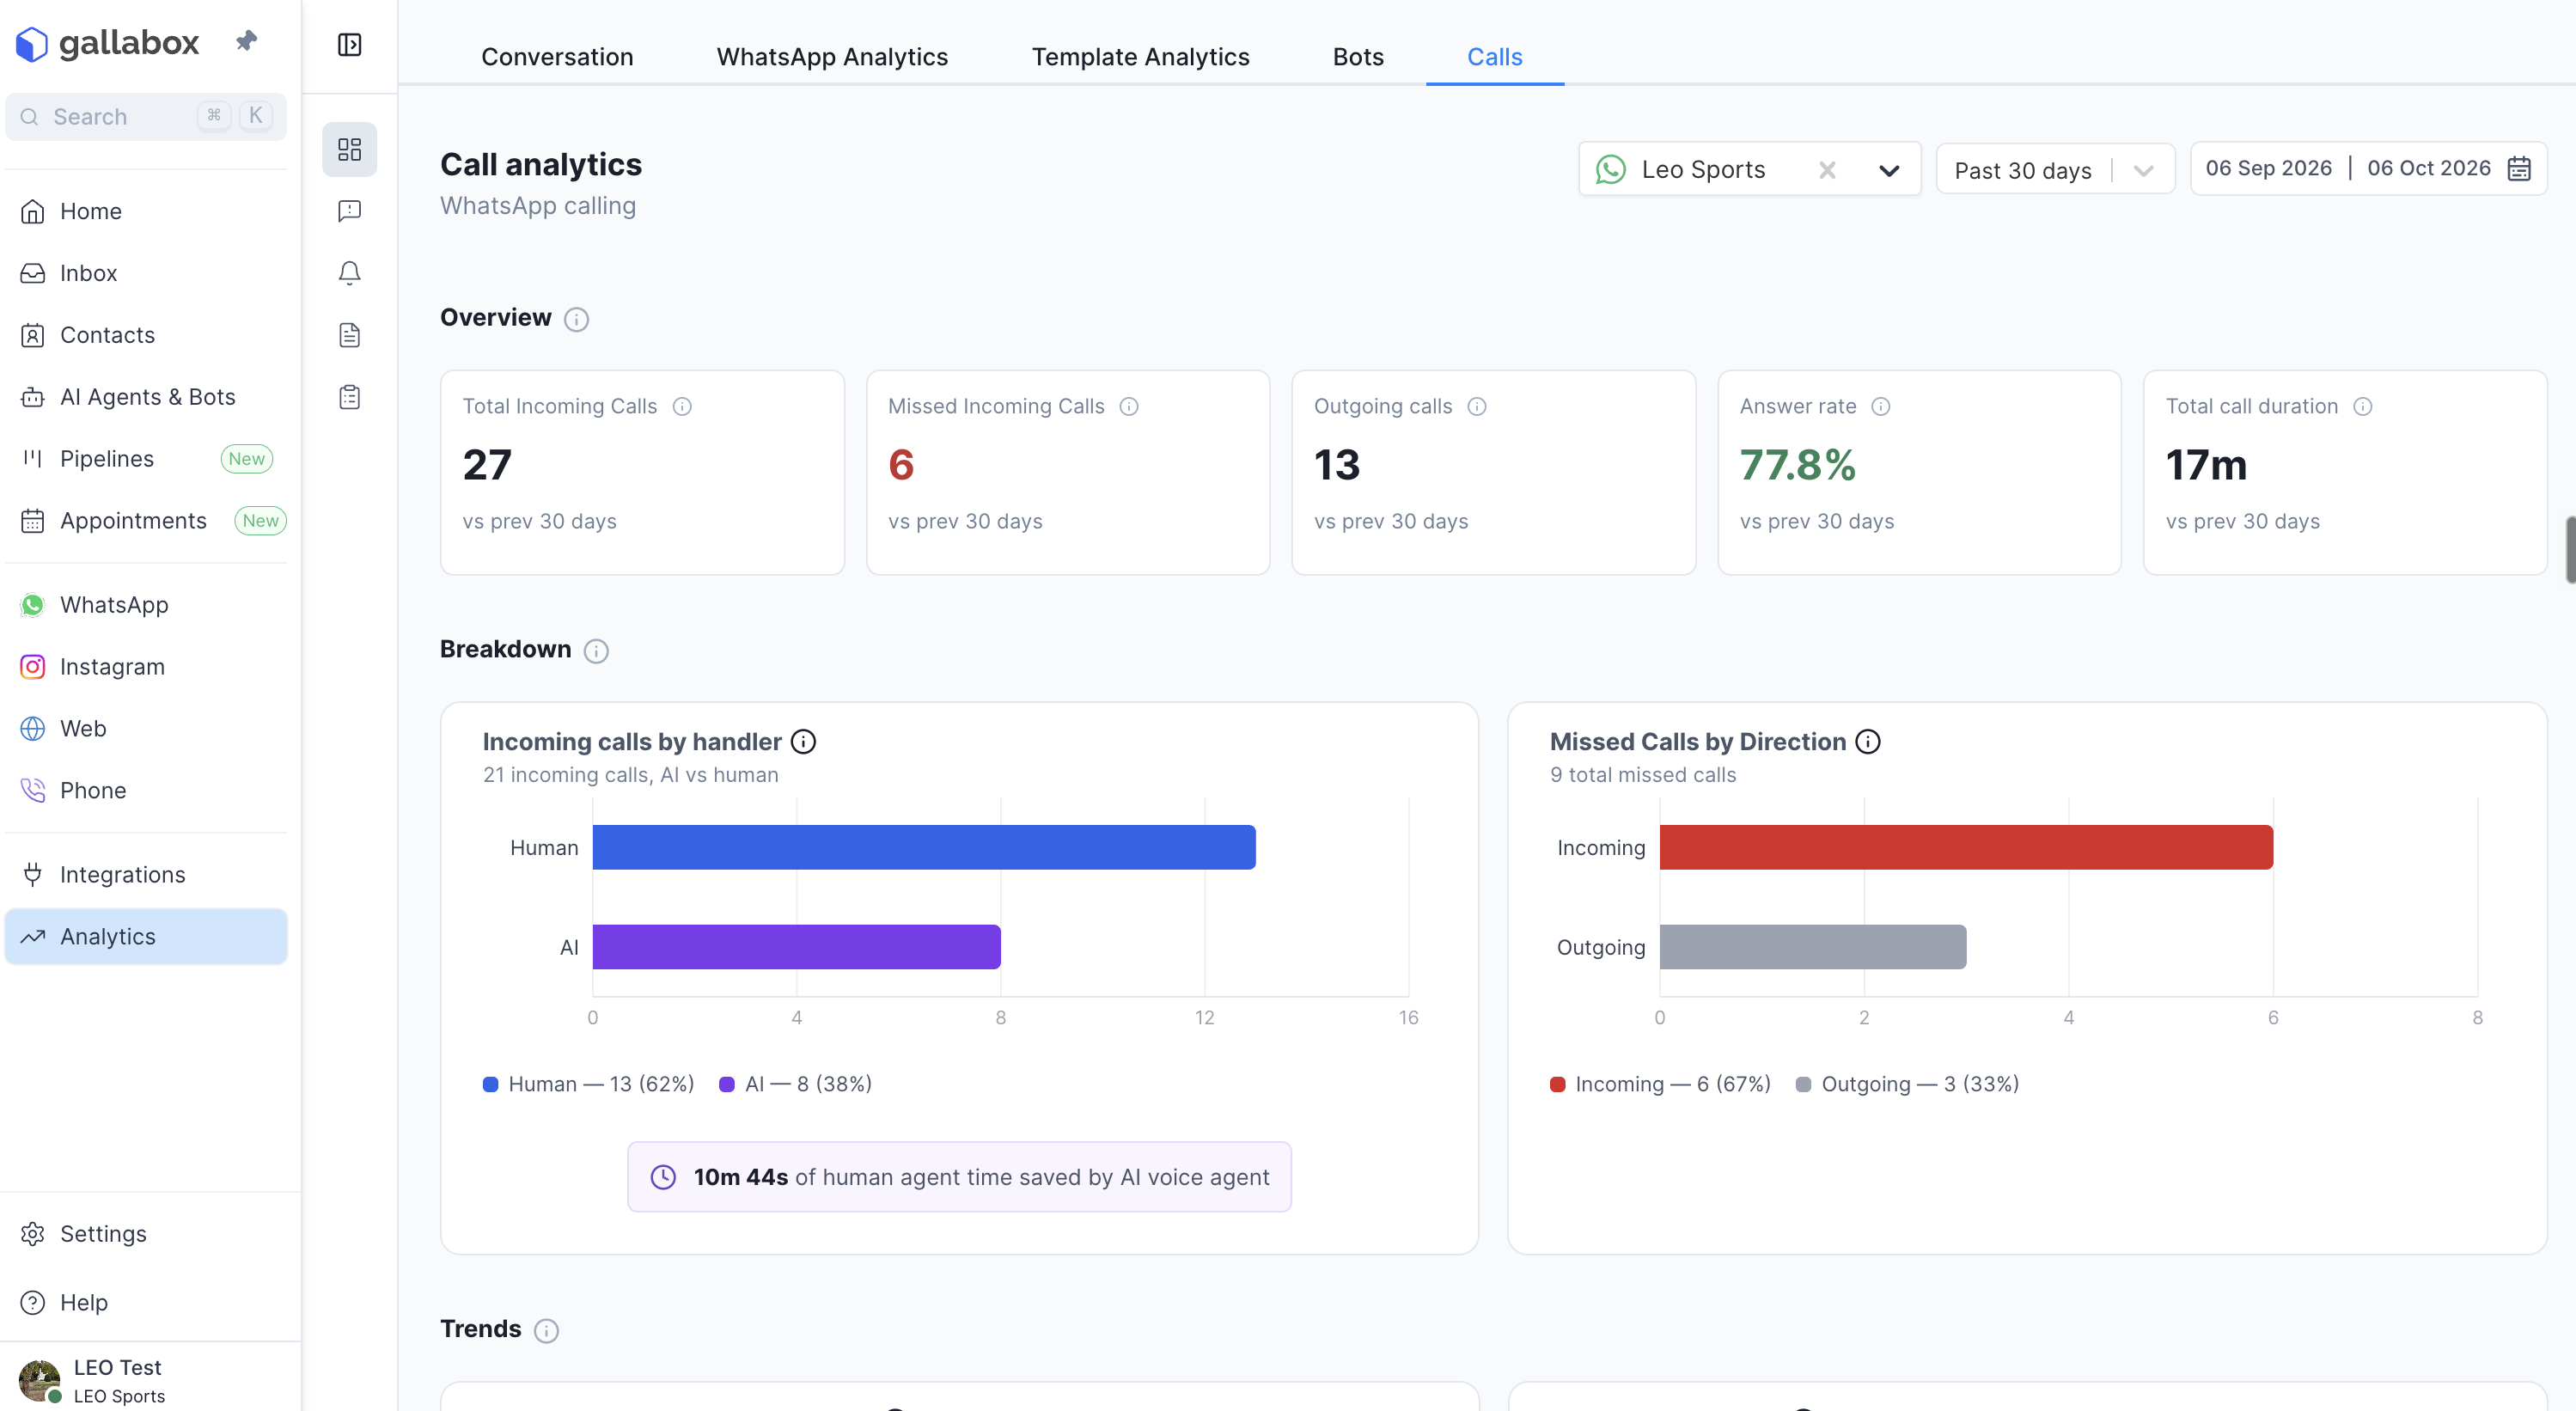
Task: Switch to the Bots tab
Action: pos(1358,57)
